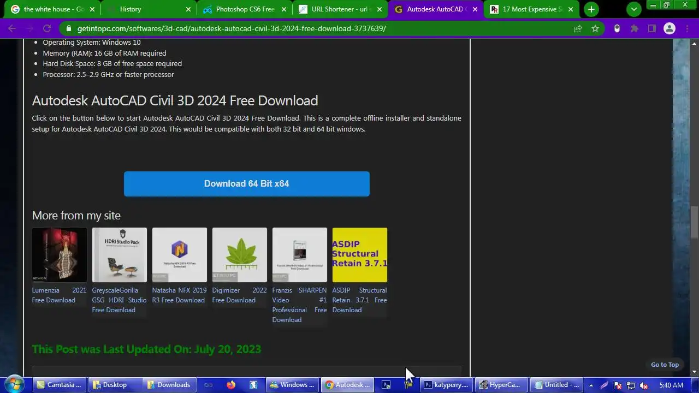Share this page via the share icon
699x393 pixels.
(578, 28)
